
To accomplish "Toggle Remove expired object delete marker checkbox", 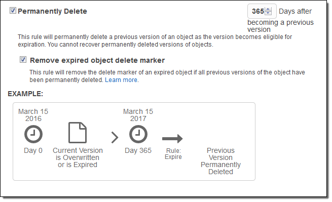I will point(23,60).
